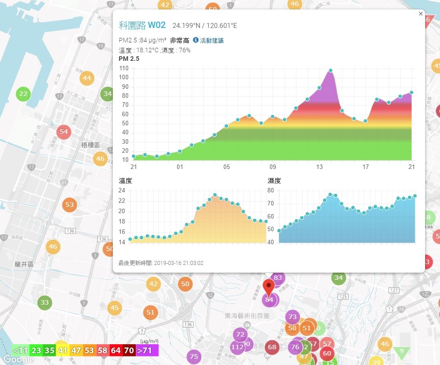440x365 pixels.
Task: Open the 科園路 W02 station title link
Action: 142,25
